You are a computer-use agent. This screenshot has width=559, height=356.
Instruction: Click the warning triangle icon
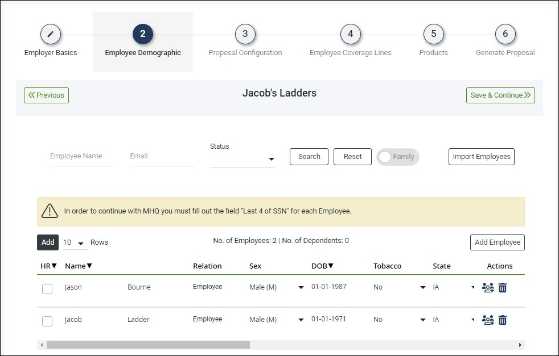point(50,210)
